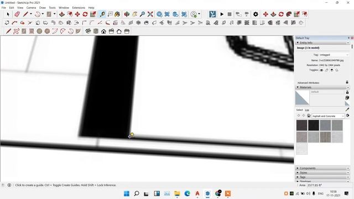Expand the Styles panel
The width and height of the screenshot is (354, 199).
298,172
